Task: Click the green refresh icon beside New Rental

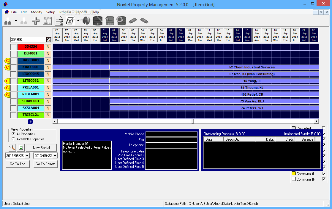Action: [x=21, y=147]
